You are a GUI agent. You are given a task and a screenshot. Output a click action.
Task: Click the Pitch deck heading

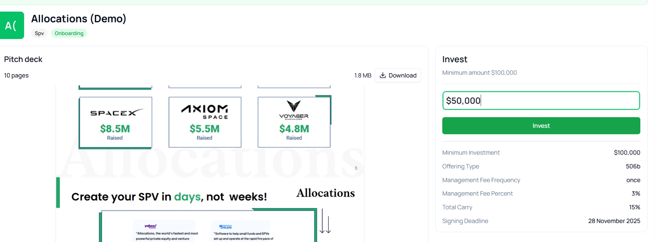coord(23,59)
